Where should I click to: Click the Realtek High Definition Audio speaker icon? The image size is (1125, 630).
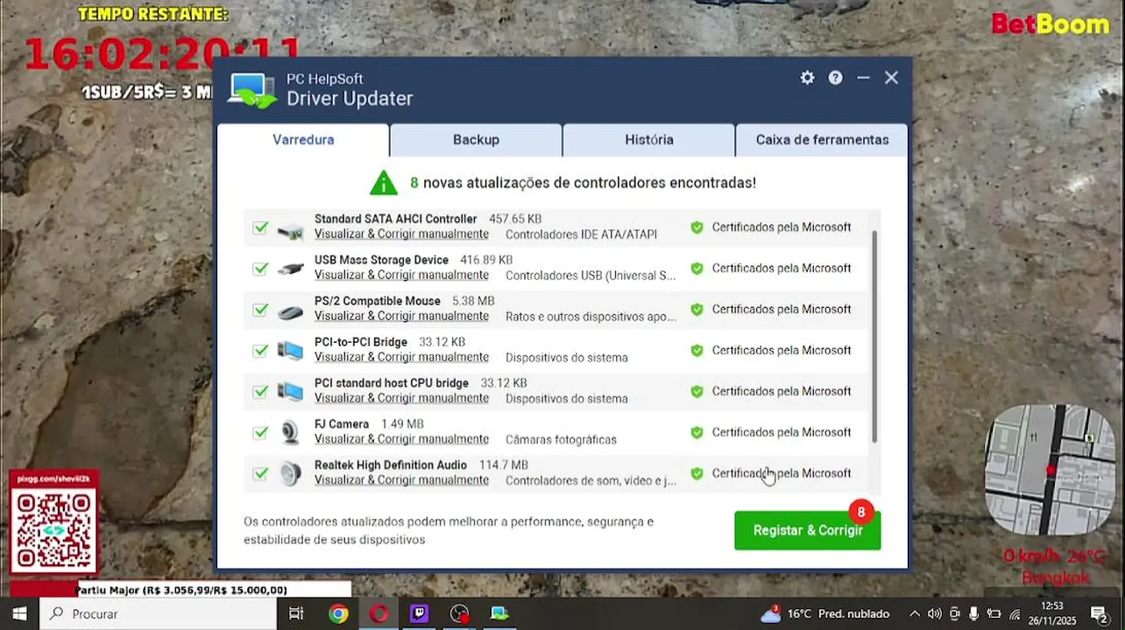pyautogui.click(x=290, y=474)
